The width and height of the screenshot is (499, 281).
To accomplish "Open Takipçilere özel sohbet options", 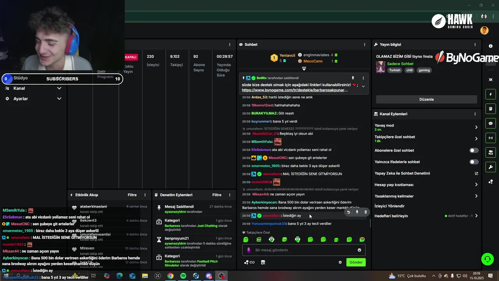I will click(x=426, y=139).
